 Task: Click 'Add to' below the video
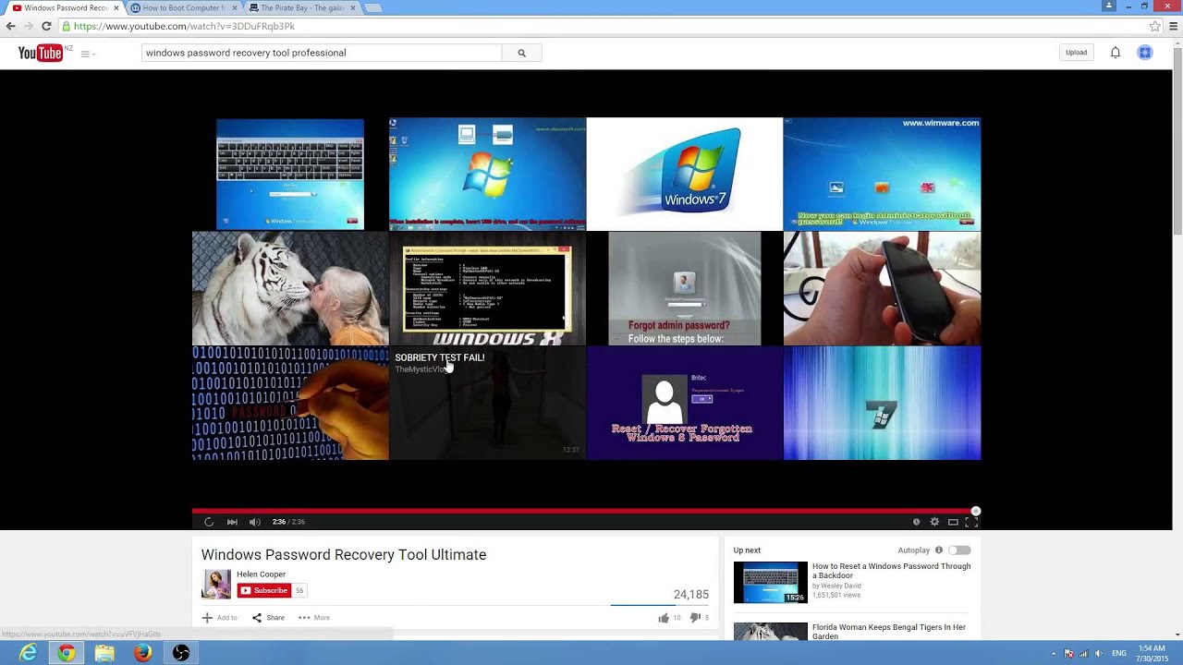[219, 618]
